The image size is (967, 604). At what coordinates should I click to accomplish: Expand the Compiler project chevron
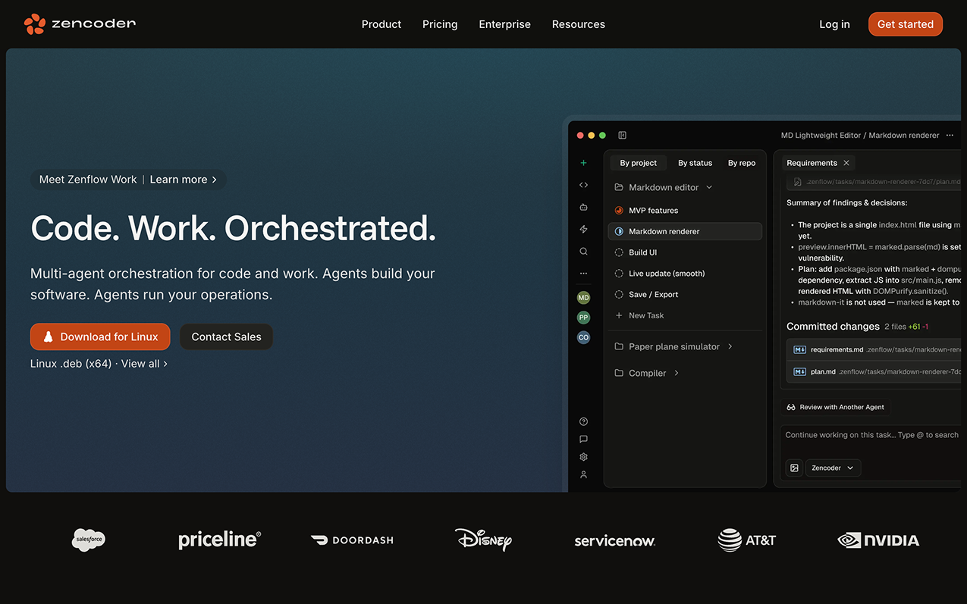tap(677, 373)
